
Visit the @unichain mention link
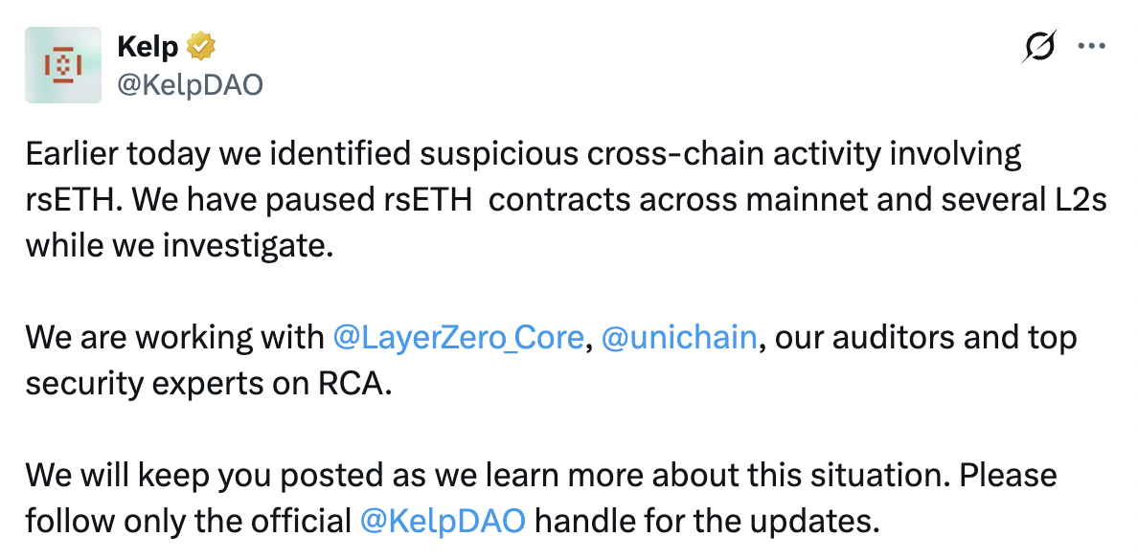point(679,338)
